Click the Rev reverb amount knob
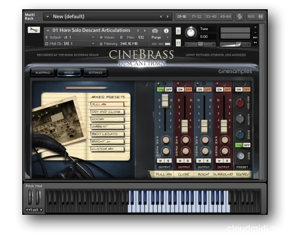Screen dimensions: 290x237 tap(241, 156)
